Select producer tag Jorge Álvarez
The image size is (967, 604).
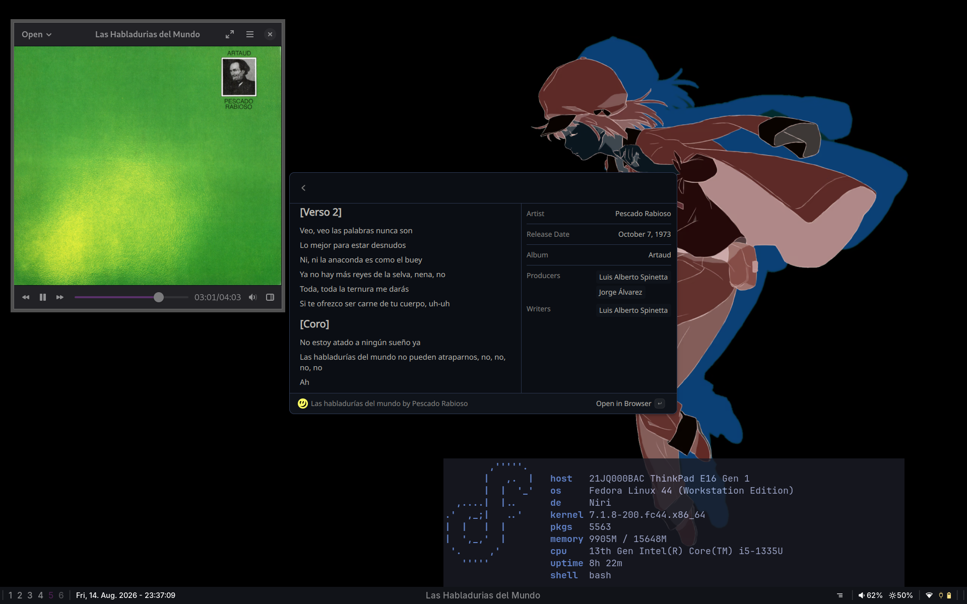point(620,292)
